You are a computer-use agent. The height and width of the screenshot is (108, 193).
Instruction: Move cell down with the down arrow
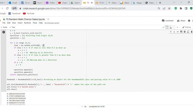coord(174,32)
